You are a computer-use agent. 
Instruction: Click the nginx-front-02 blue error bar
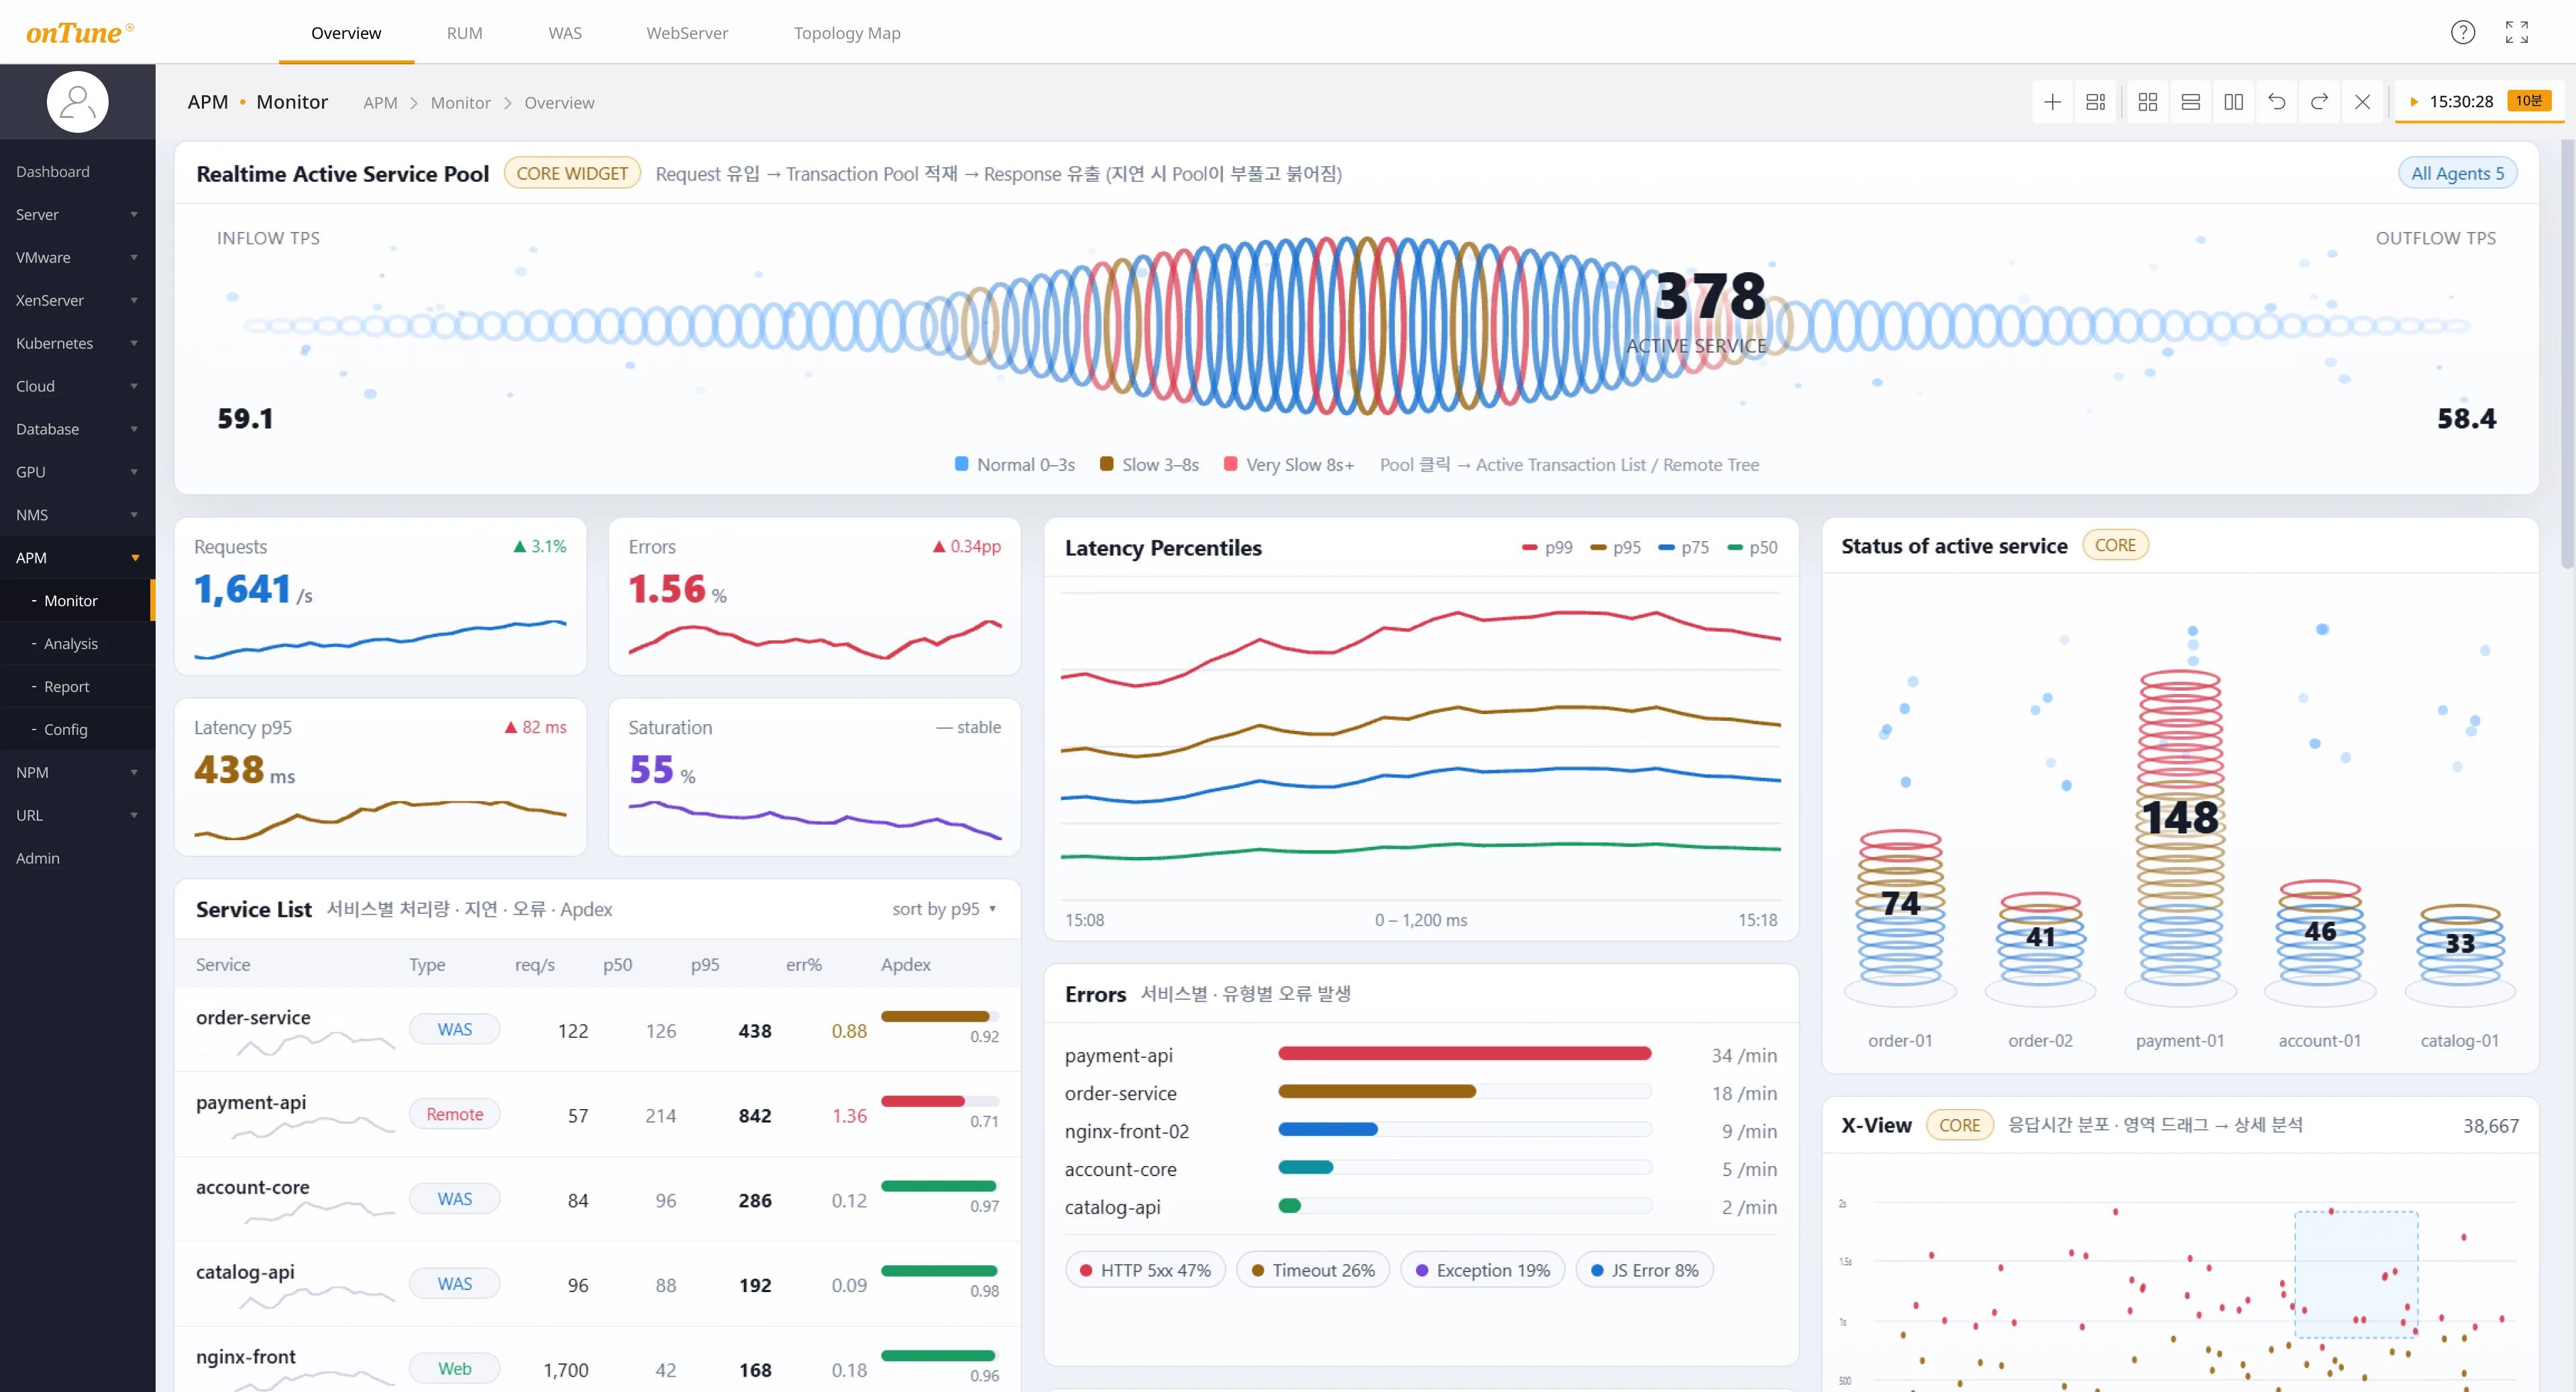(x=1328, y=1129)
